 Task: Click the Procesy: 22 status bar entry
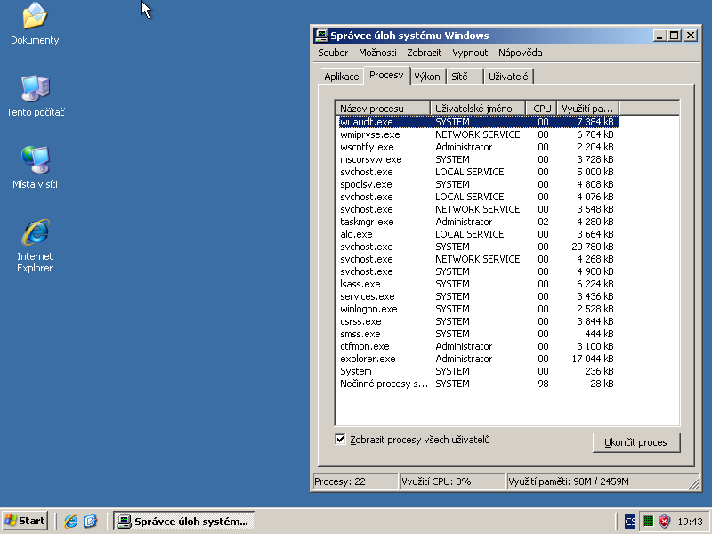355,481
